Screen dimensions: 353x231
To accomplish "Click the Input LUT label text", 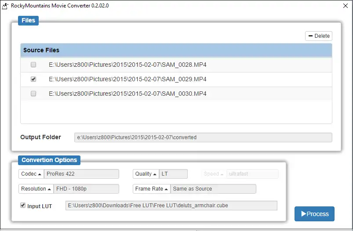I will point(40,206).
